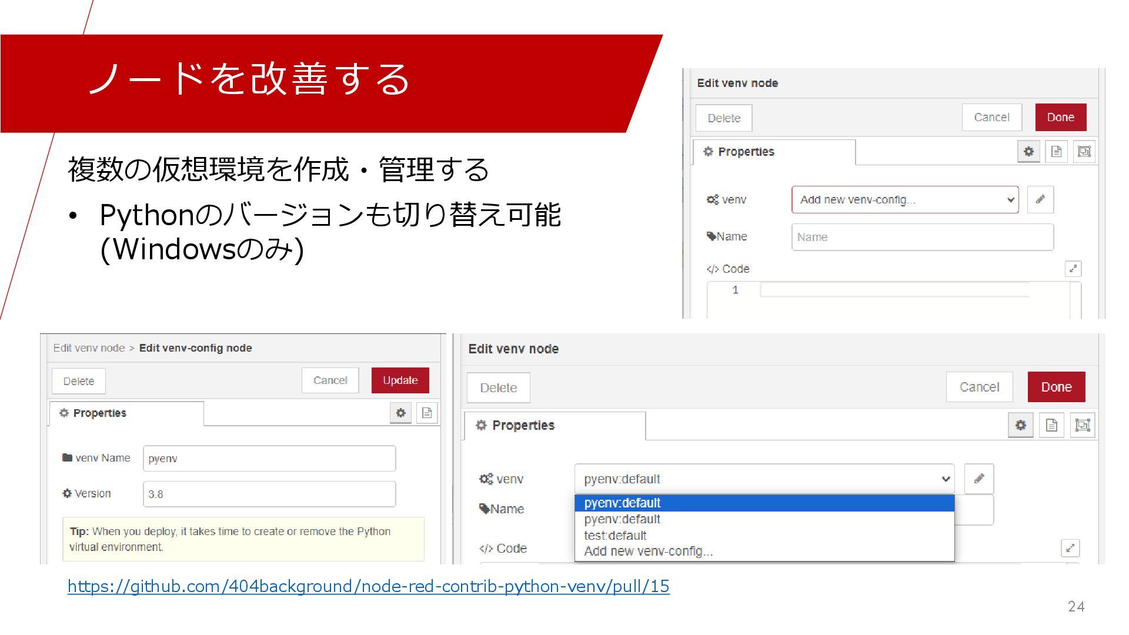Click the Version input field
1129x635 pixels.
[269, 494]
